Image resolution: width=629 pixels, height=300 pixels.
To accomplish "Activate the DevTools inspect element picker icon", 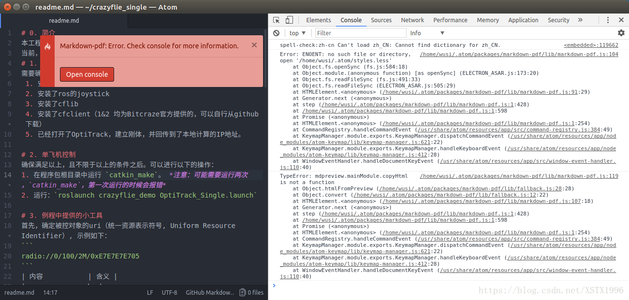I will (x=277, y=20).
